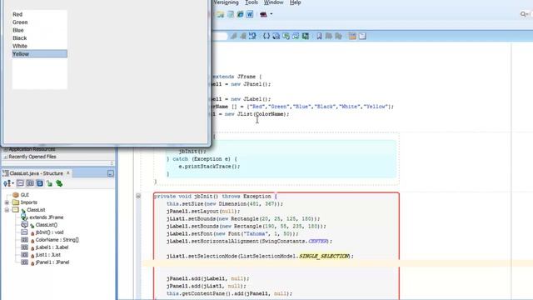Expand the Application Resources section

point(6,149)
